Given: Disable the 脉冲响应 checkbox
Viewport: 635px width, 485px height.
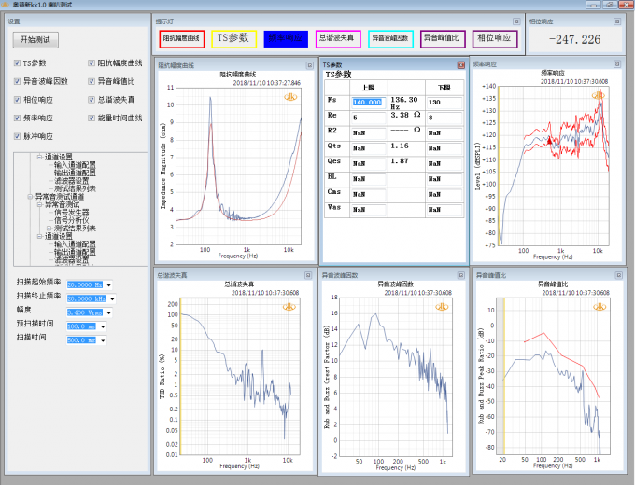Looking at the screenshot, I should 17,136.
